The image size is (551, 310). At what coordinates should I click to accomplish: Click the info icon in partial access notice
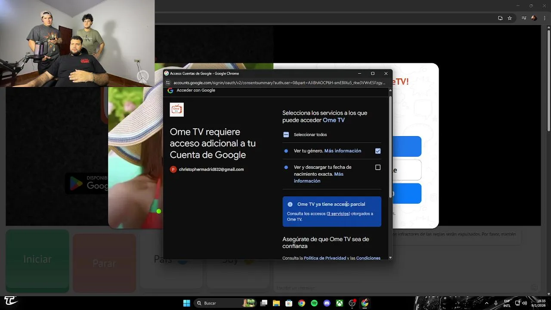[290, 204]
